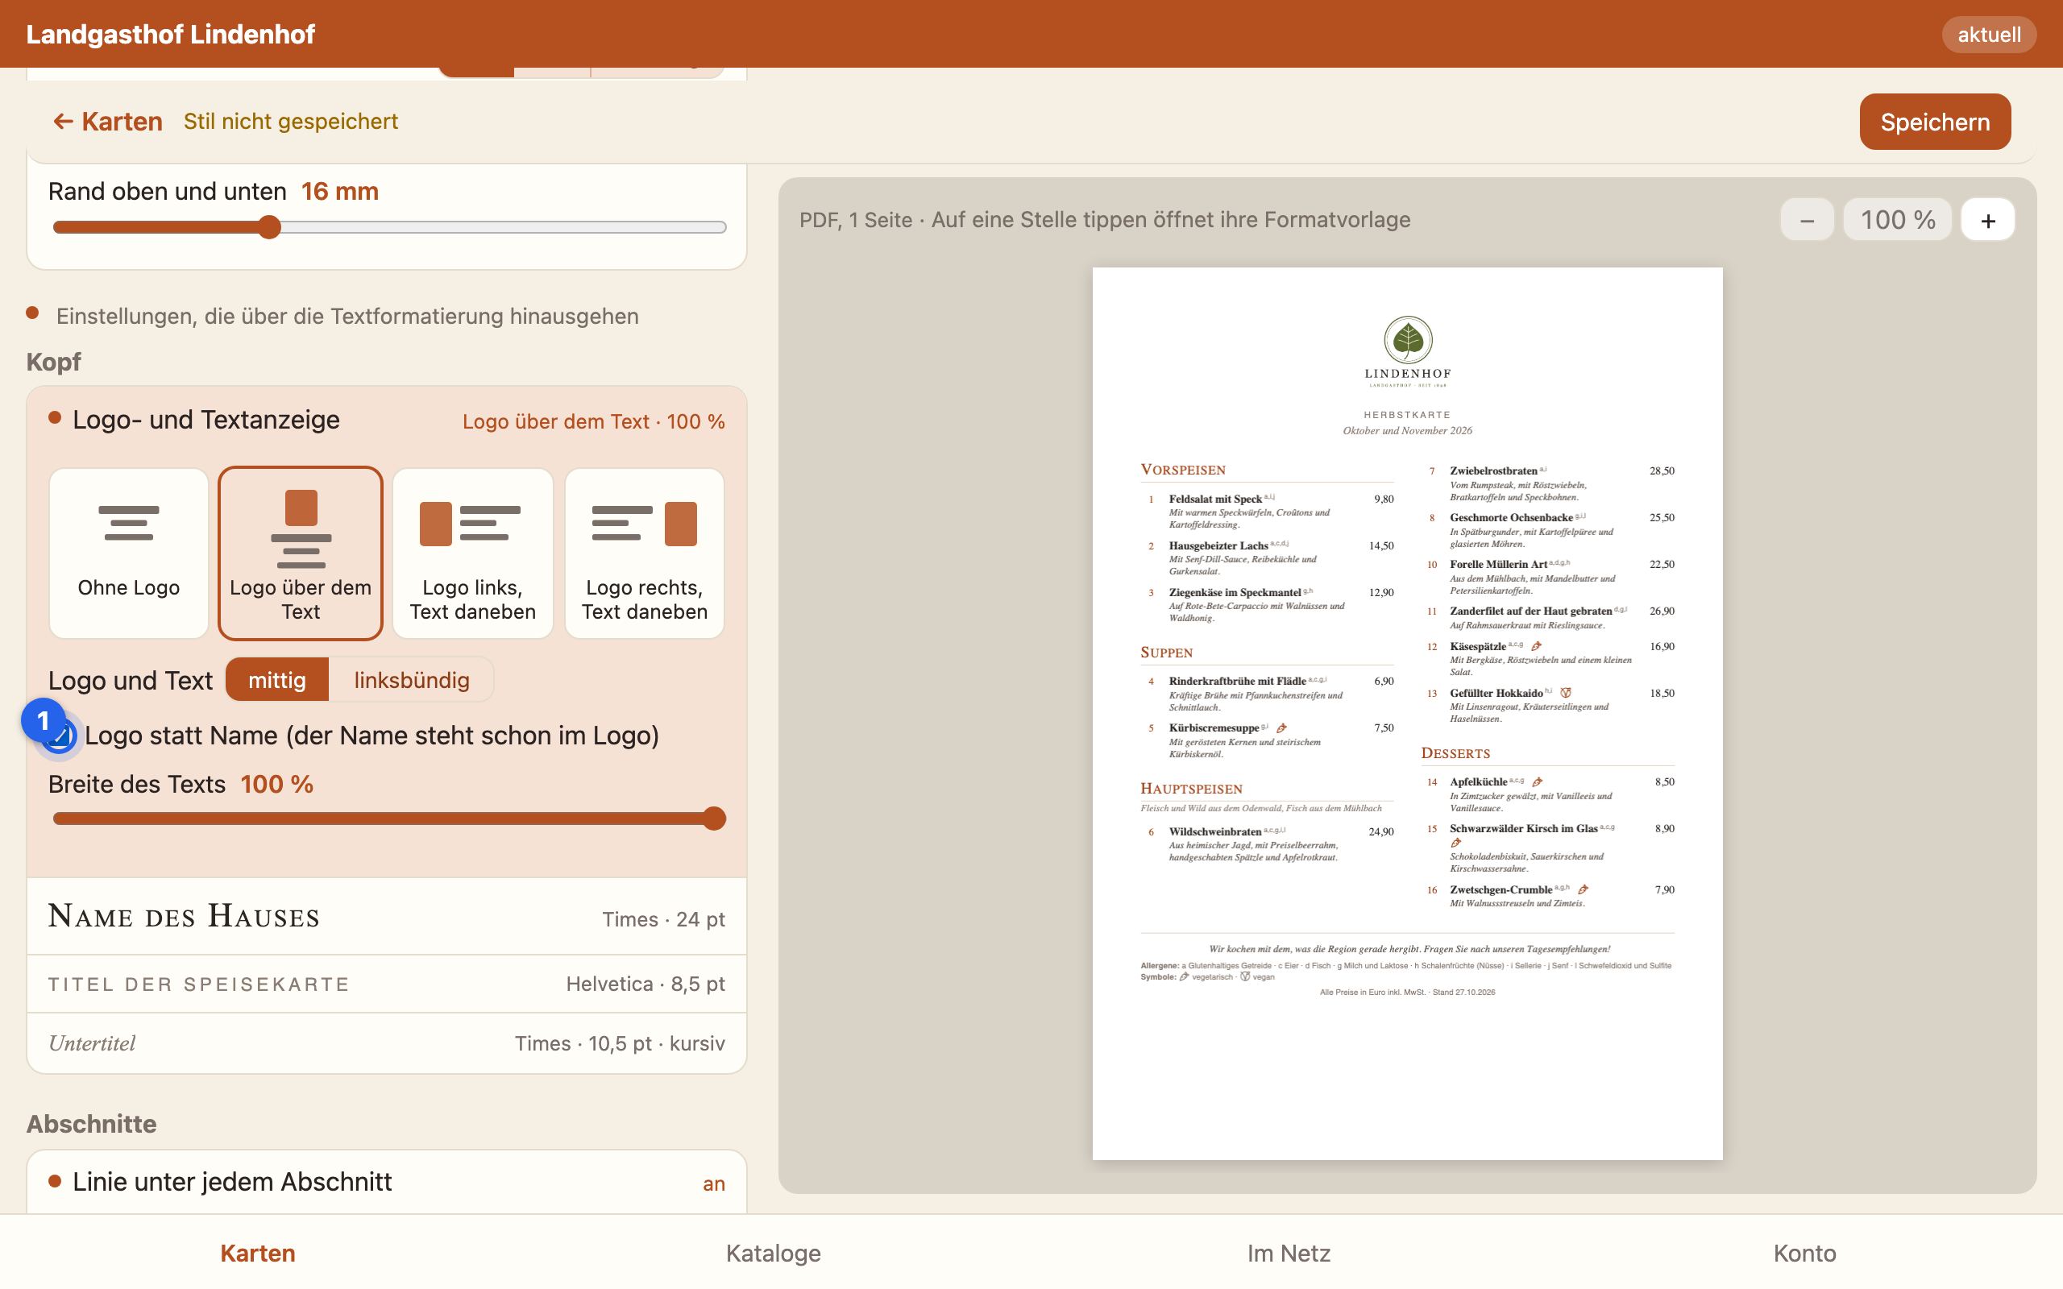Open the Karten bottom tab

coord(257,1252)
